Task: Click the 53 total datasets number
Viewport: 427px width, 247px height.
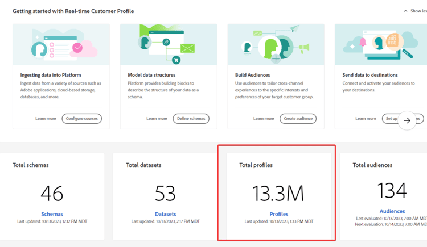Action: point(165,194)
